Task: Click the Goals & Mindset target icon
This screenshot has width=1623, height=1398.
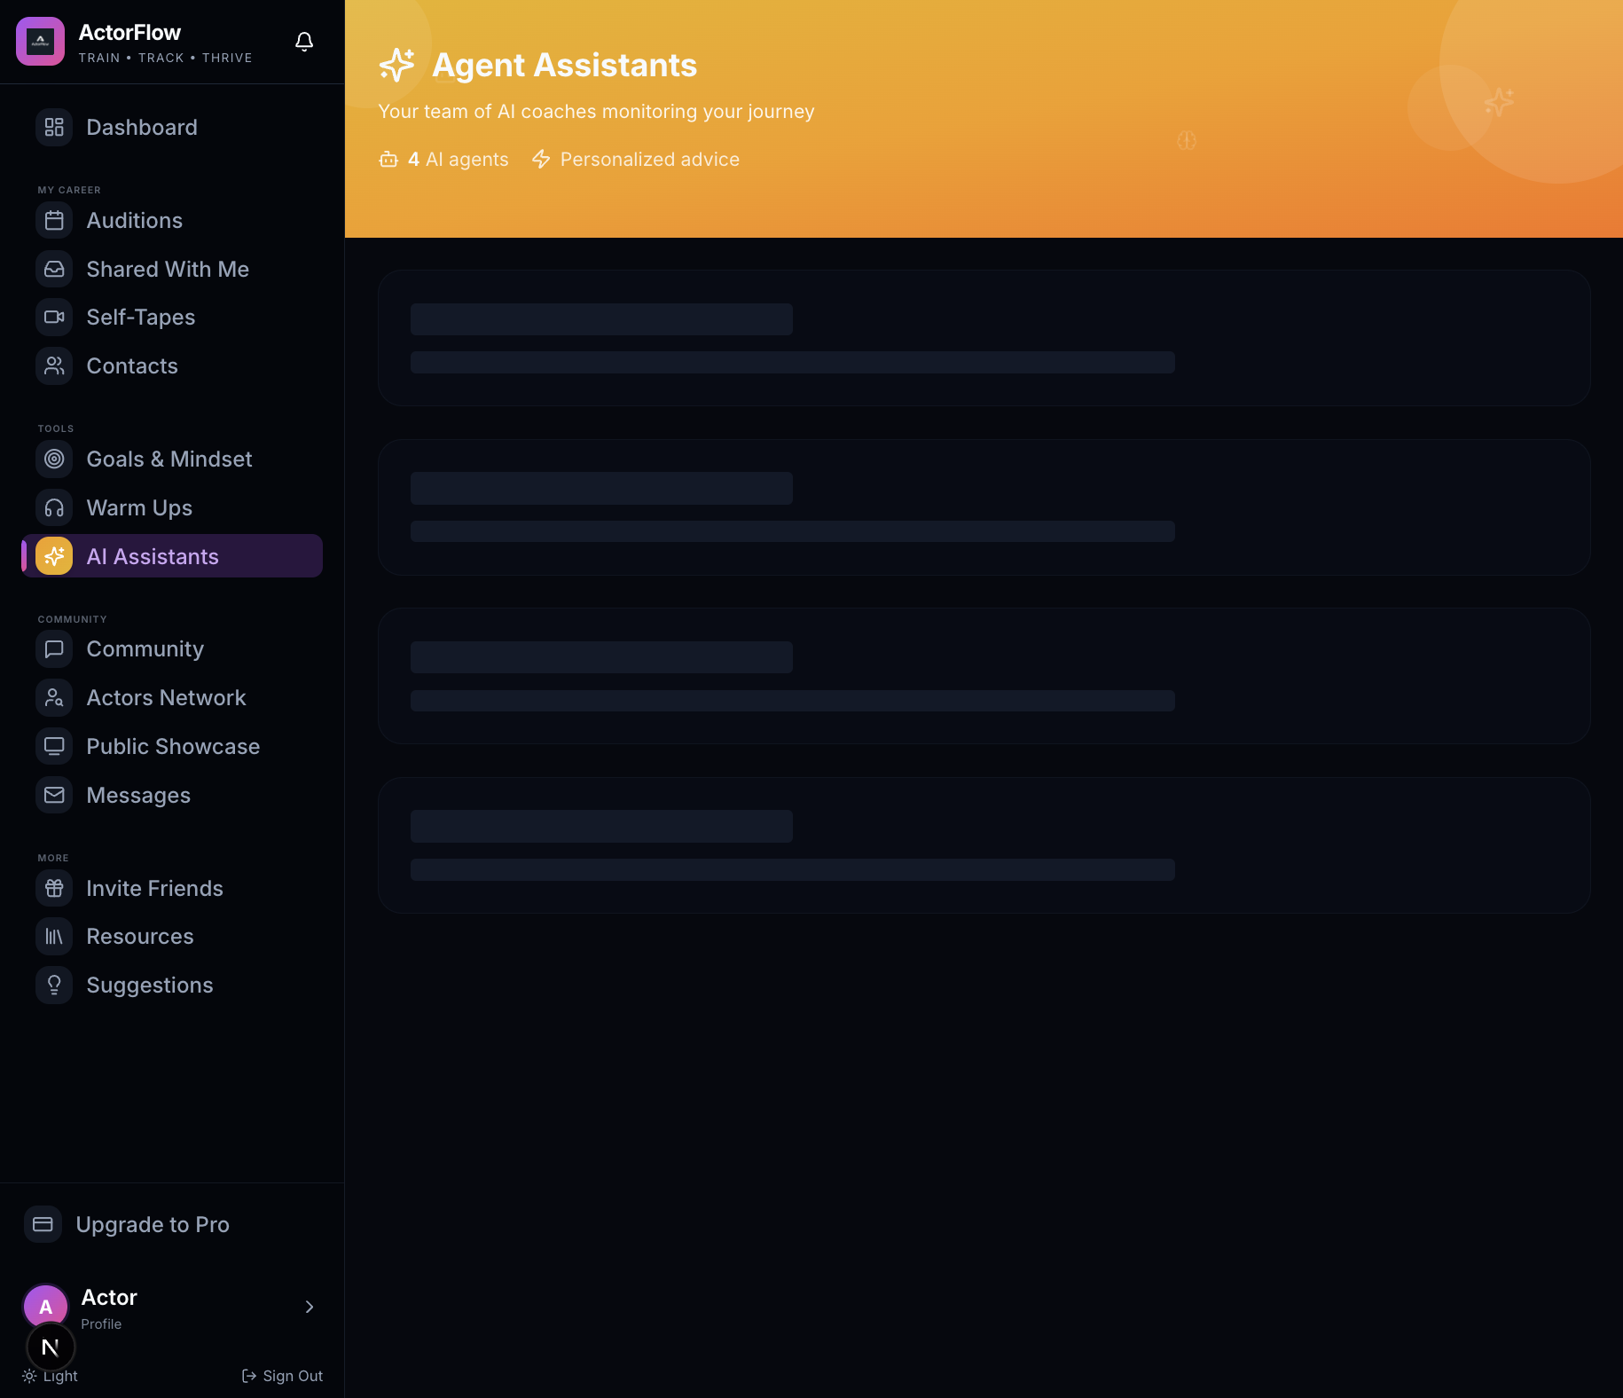Action: click(x=54, y=459)
